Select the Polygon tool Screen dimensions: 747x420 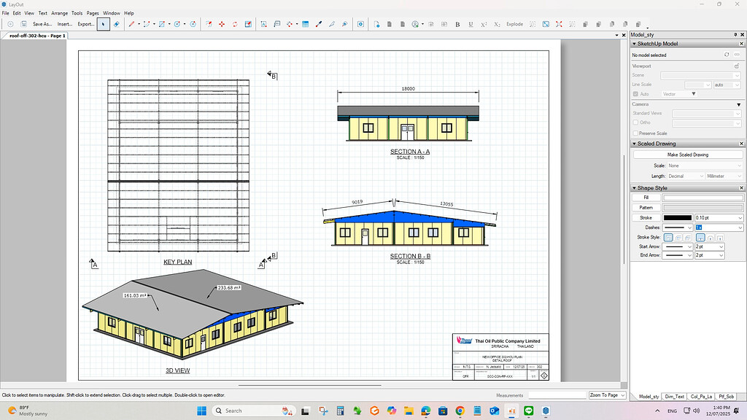[192, 23]
